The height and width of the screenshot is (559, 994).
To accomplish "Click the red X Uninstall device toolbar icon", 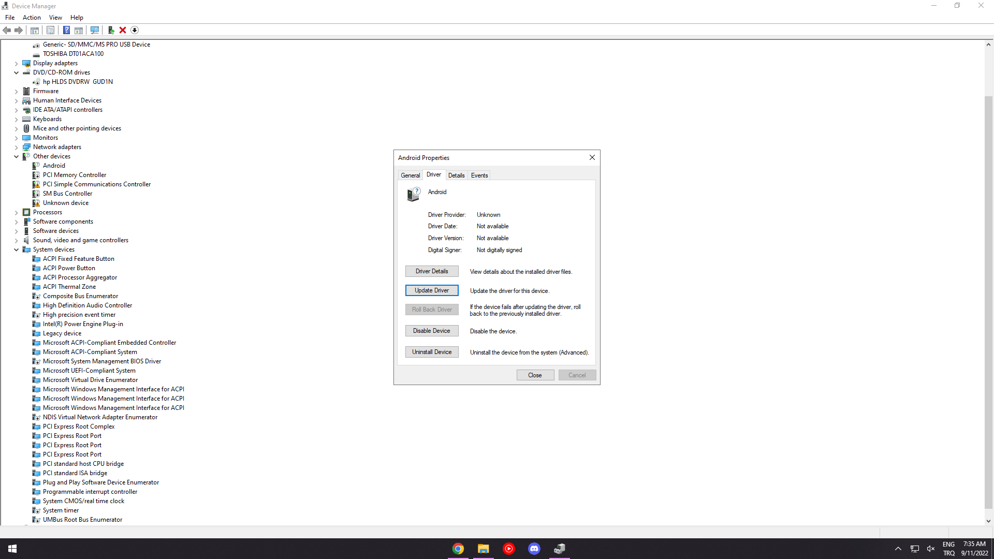I will point(123,30).
